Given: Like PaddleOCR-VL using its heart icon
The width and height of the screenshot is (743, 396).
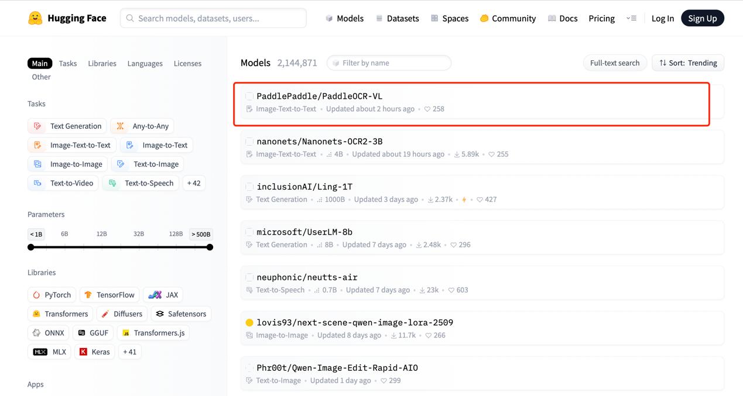Looking at the screenshot, I should click(427, 109).
